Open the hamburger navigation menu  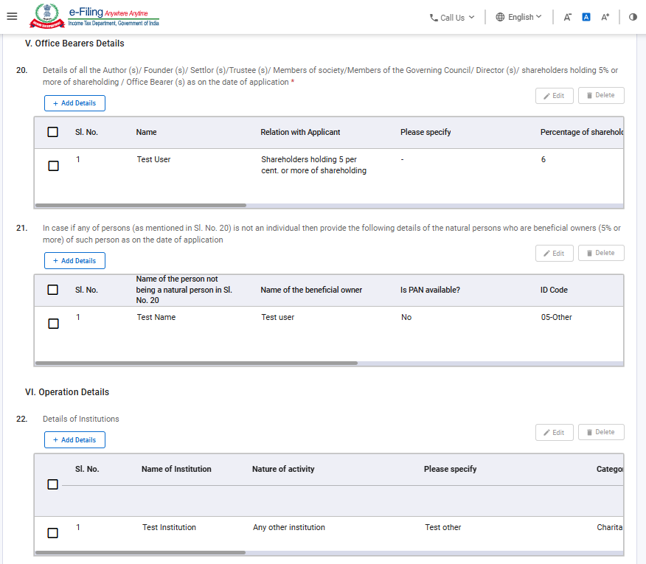pos(12,16)
